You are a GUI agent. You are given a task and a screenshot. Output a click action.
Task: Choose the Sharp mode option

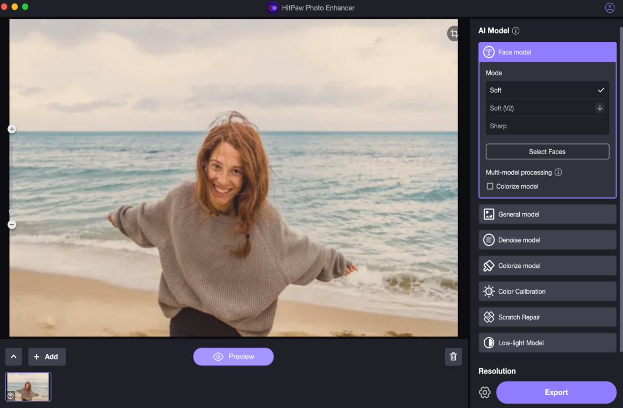click(547, 126)
